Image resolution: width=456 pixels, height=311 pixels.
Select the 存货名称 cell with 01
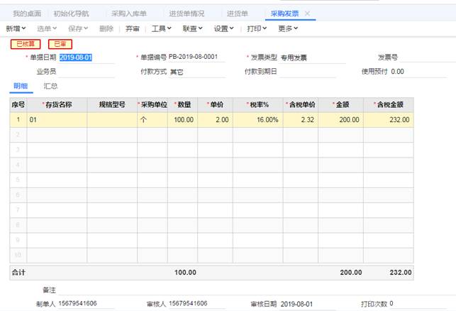(57, 120)
